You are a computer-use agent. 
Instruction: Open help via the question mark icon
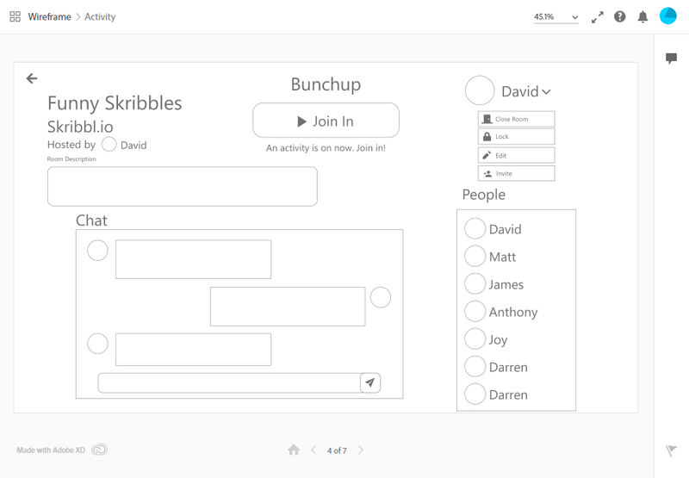[619, 16]
